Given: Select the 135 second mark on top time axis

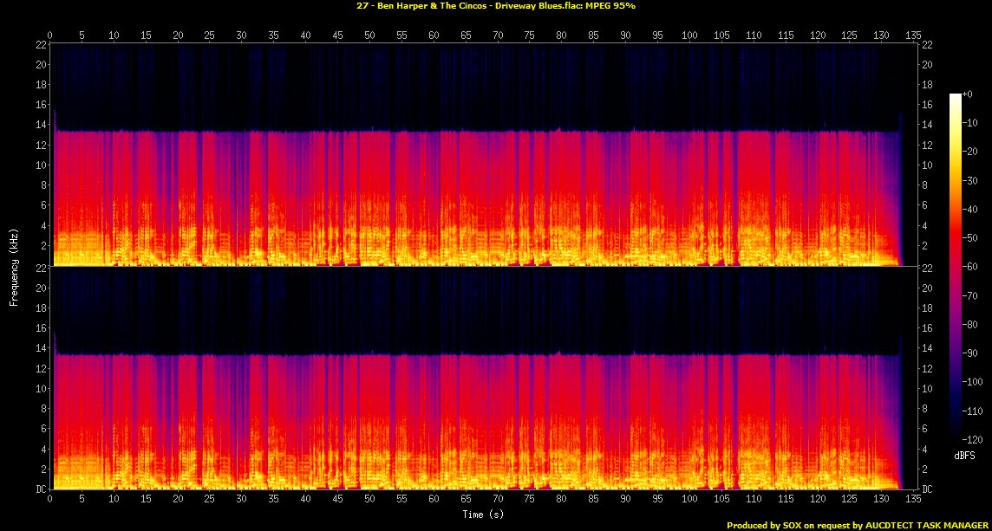Looking at the screenshot, I should click(x=913, y=36).
